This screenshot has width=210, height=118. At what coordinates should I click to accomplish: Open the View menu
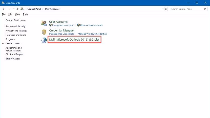(x=17, y=14)
